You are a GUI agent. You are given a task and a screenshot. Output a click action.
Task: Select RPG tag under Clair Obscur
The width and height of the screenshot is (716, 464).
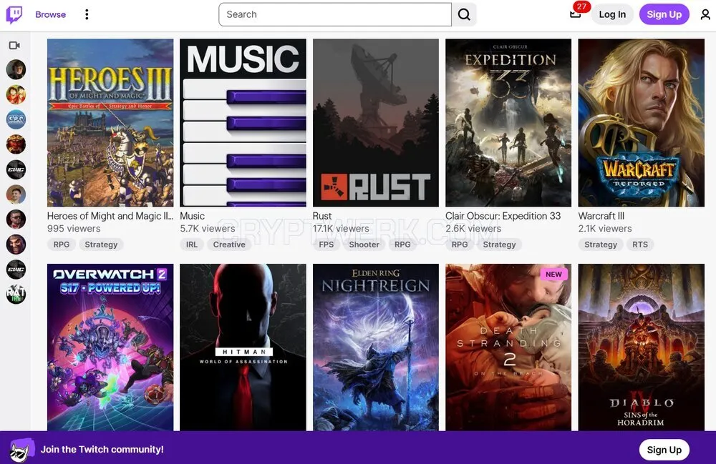[x=460, y=245]
